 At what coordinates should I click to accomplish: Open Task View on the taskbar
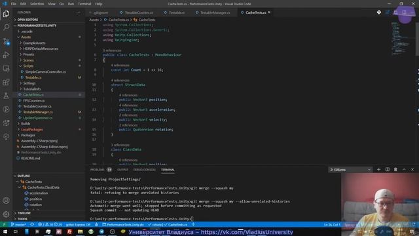[x=16, y=231]
